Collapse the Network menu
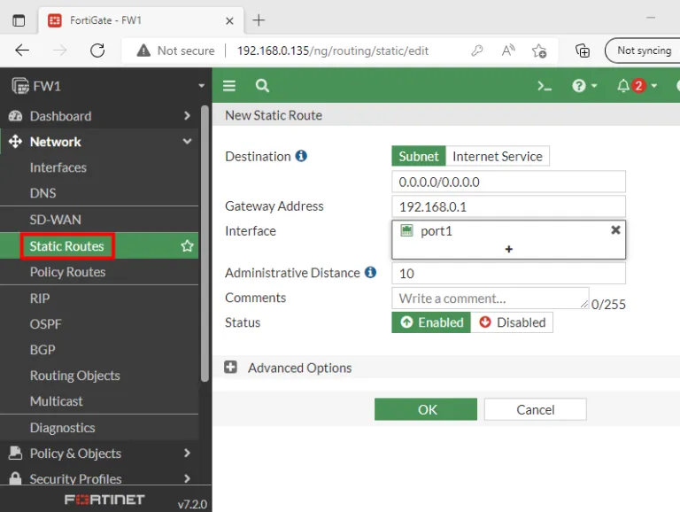Image resolution: width=680 pixels, height=512 pixels. [100, 142]
